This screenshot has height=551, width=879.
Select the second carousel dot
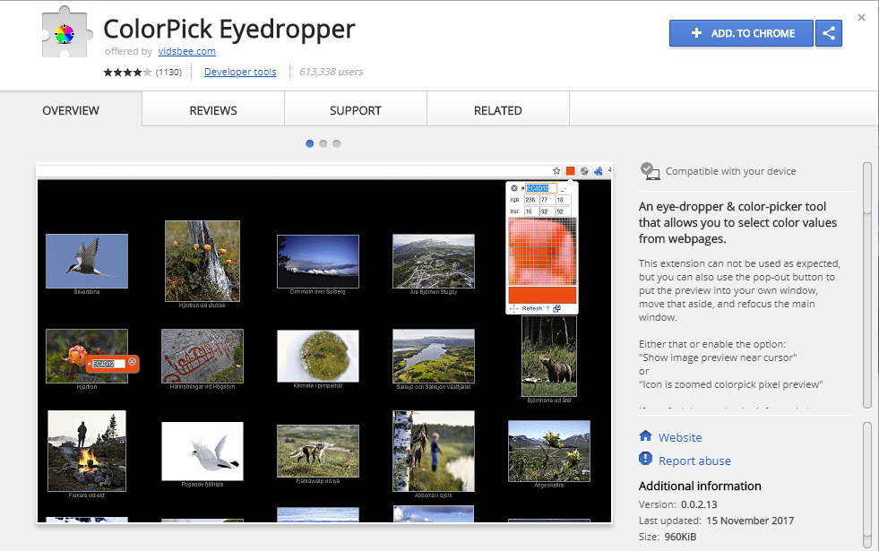click(323, 143)
